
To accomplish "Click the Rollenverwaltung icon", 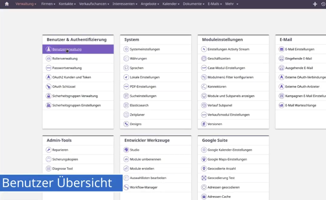I will point(48,58).
